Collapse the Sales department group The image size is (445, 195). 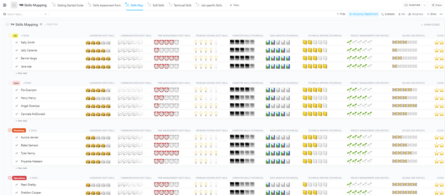pyautogui.click(x=10, y=83)
